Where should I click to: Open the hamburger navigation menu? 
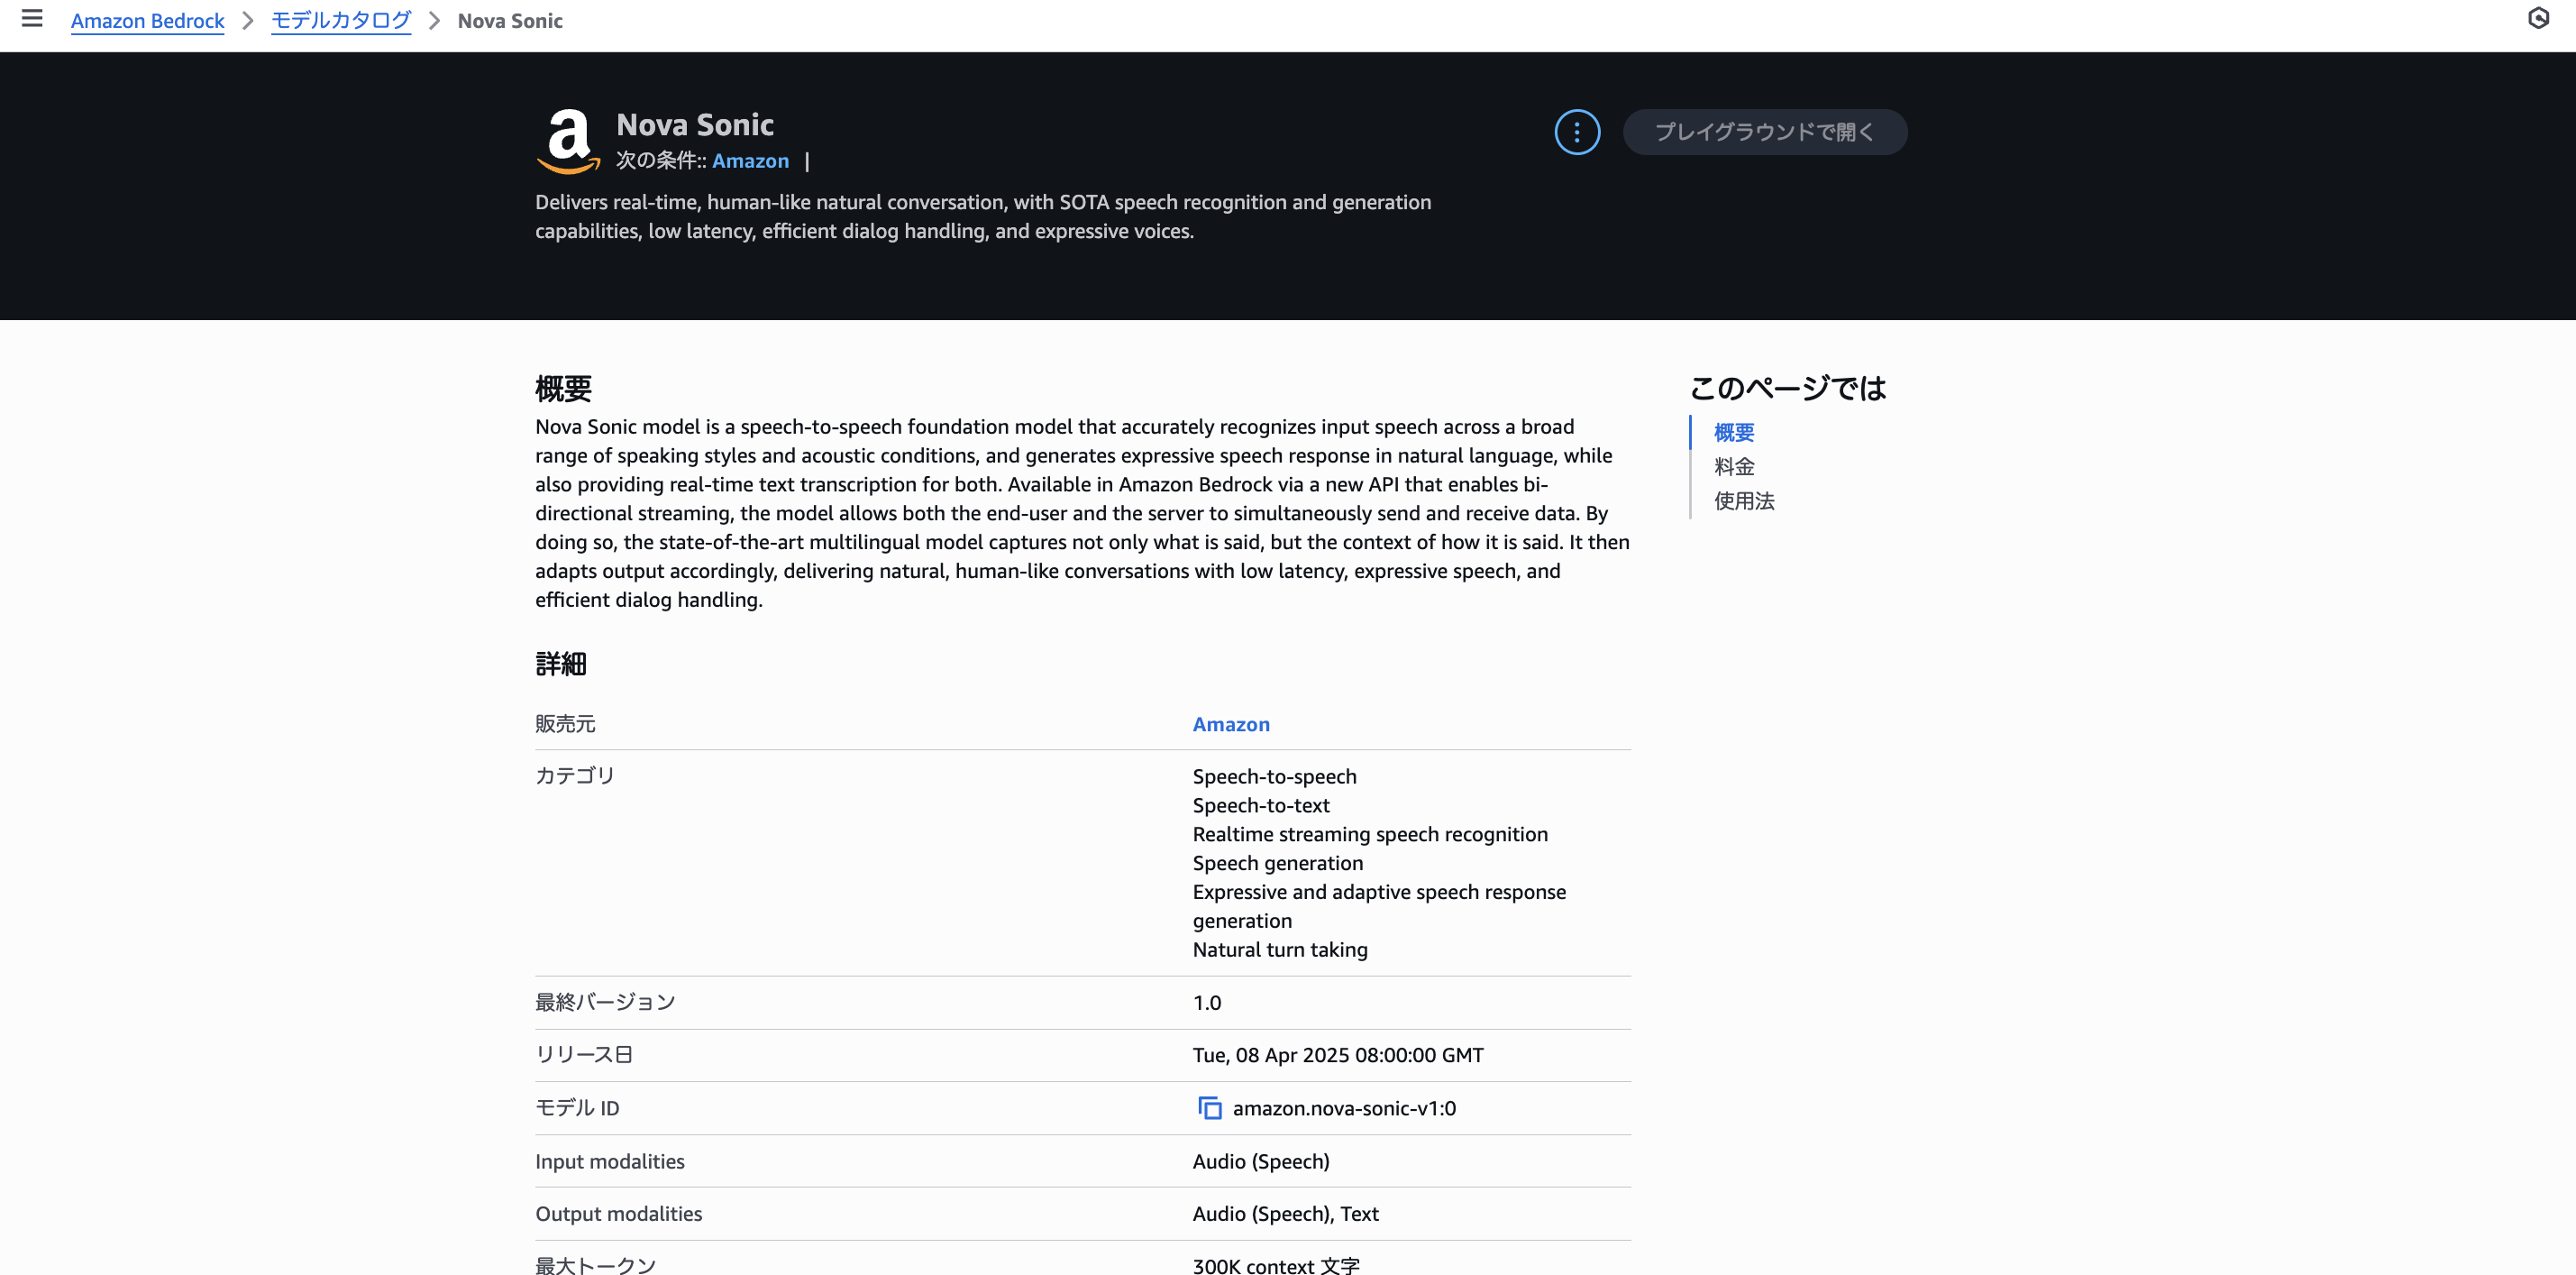(x=32, y=19)
